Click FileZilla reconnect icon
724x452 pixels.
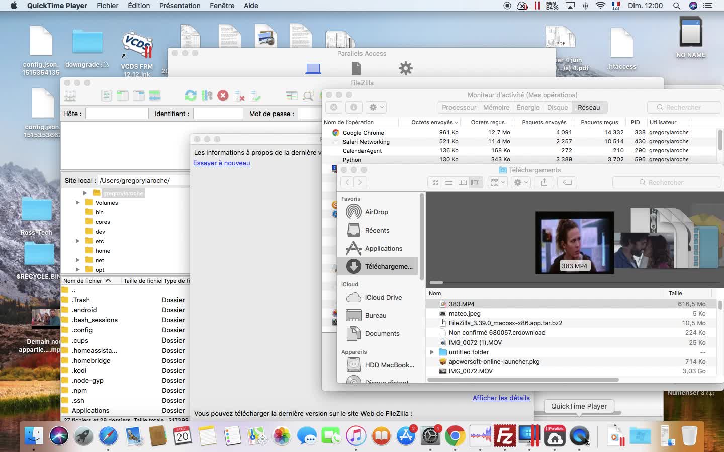point(256,95)
